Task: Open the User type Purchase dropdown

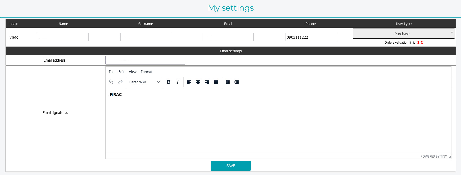Action: point(403,34)
